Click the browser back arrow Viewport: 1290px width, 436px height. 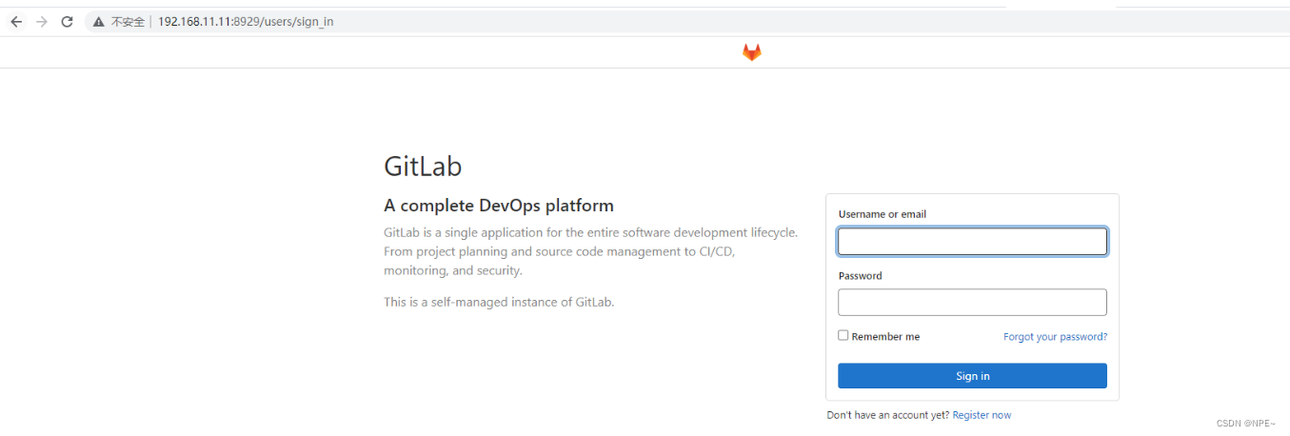tap(16, 22)
